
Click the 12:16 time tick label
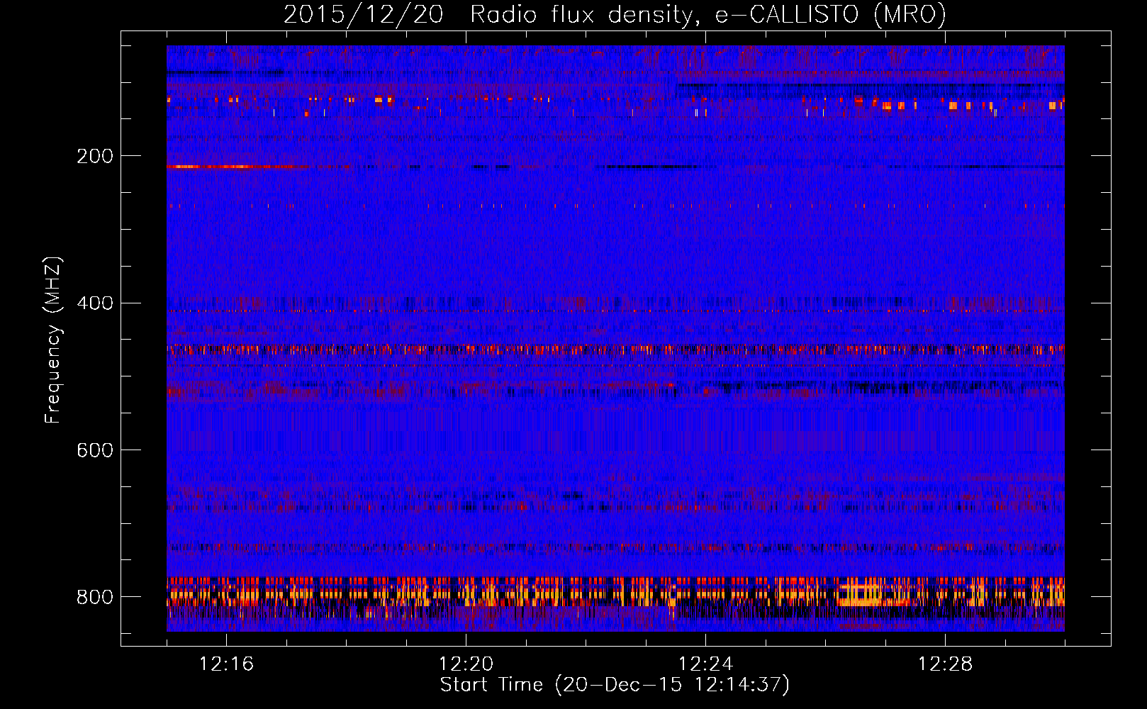pos(226,664)
